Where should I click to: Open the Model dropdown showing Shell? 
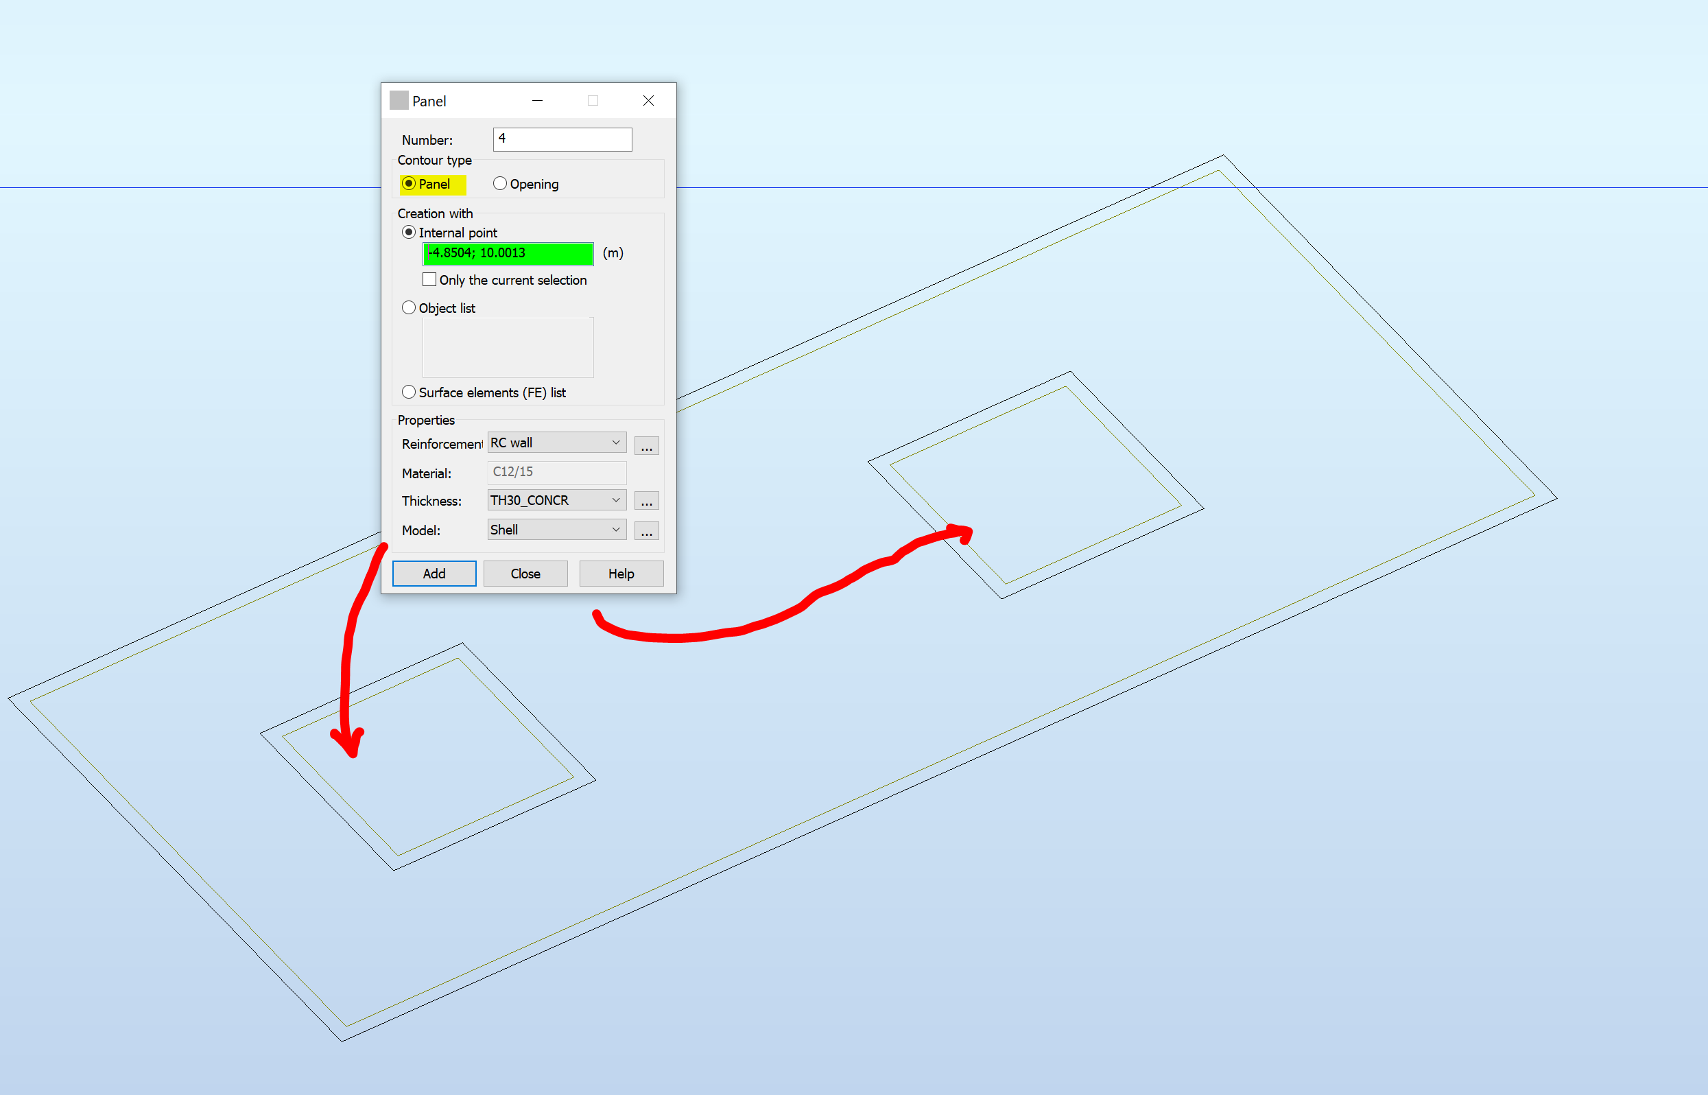(x=556, y=530)
